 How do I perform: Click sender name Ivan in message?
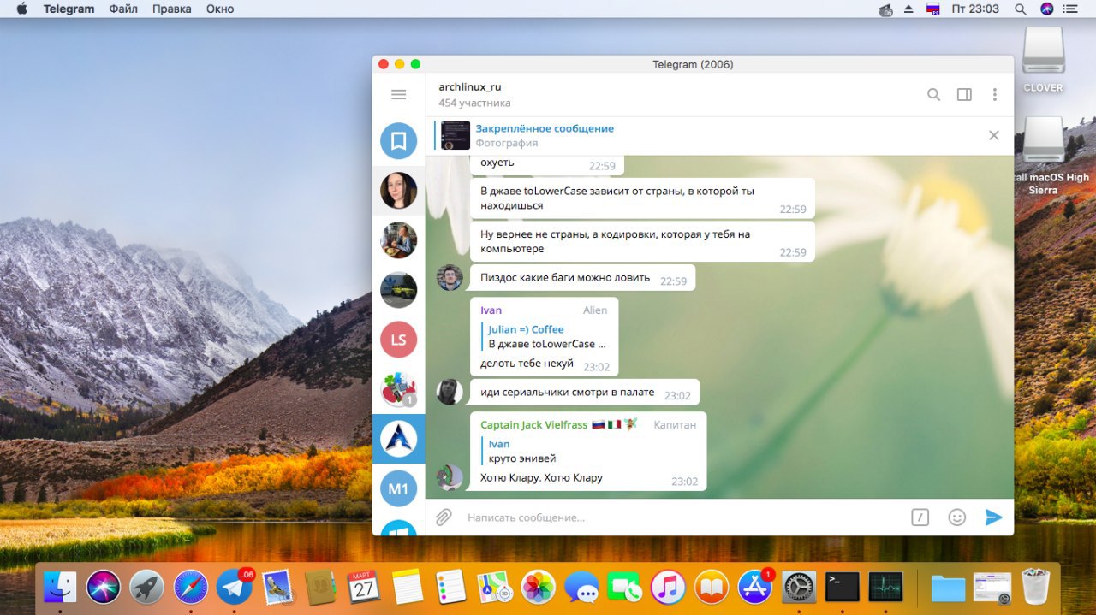point(491,310)
